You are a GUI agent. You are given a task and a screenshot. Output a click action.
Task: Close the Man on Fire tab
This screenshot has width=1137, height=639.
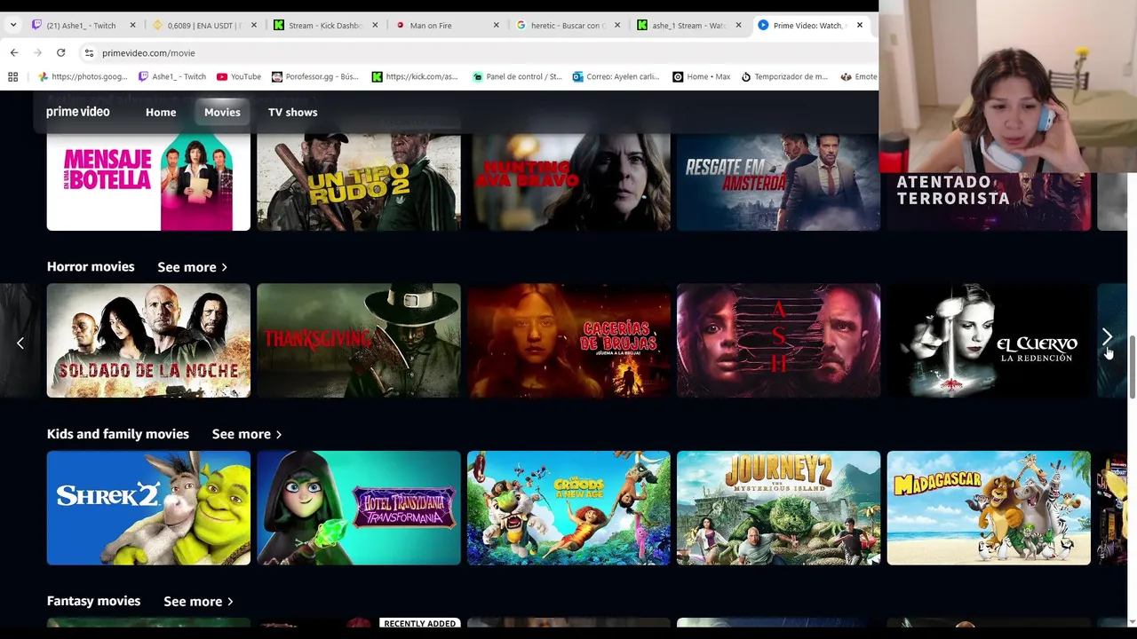pyautogui.click(x=496, y=25)
